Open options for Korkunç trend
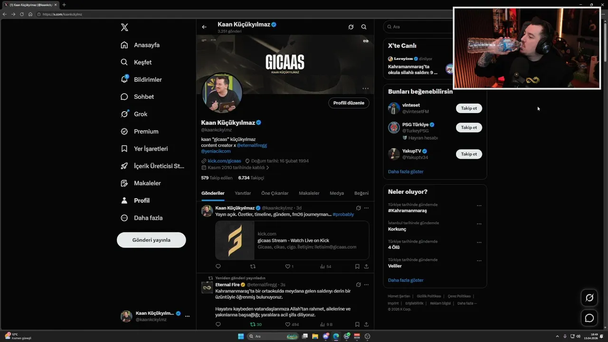The width and height of the screenshot is (608, 342). (x=479, y=224)
